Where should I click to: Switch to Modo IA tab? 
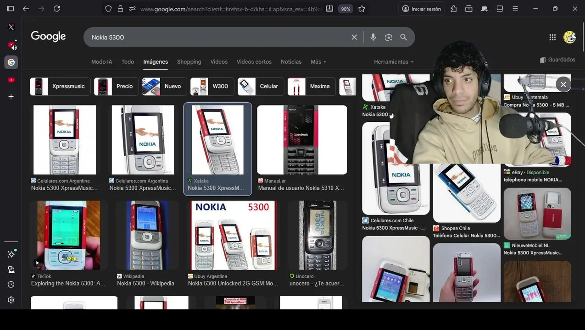tap(102, 61)
